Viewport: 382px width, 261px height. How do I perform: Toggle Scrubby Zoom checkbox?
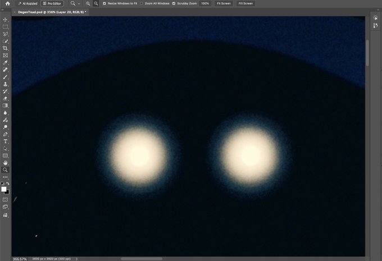(x=174, y=3)
